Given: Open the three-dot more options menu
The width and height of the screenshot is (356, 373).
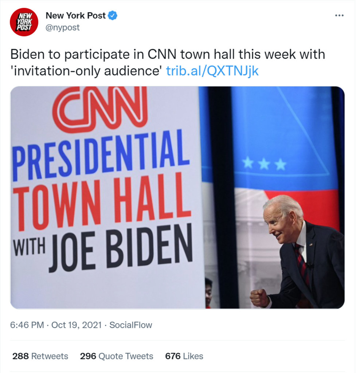Looking at the screenshot, I should coord(339,16).
